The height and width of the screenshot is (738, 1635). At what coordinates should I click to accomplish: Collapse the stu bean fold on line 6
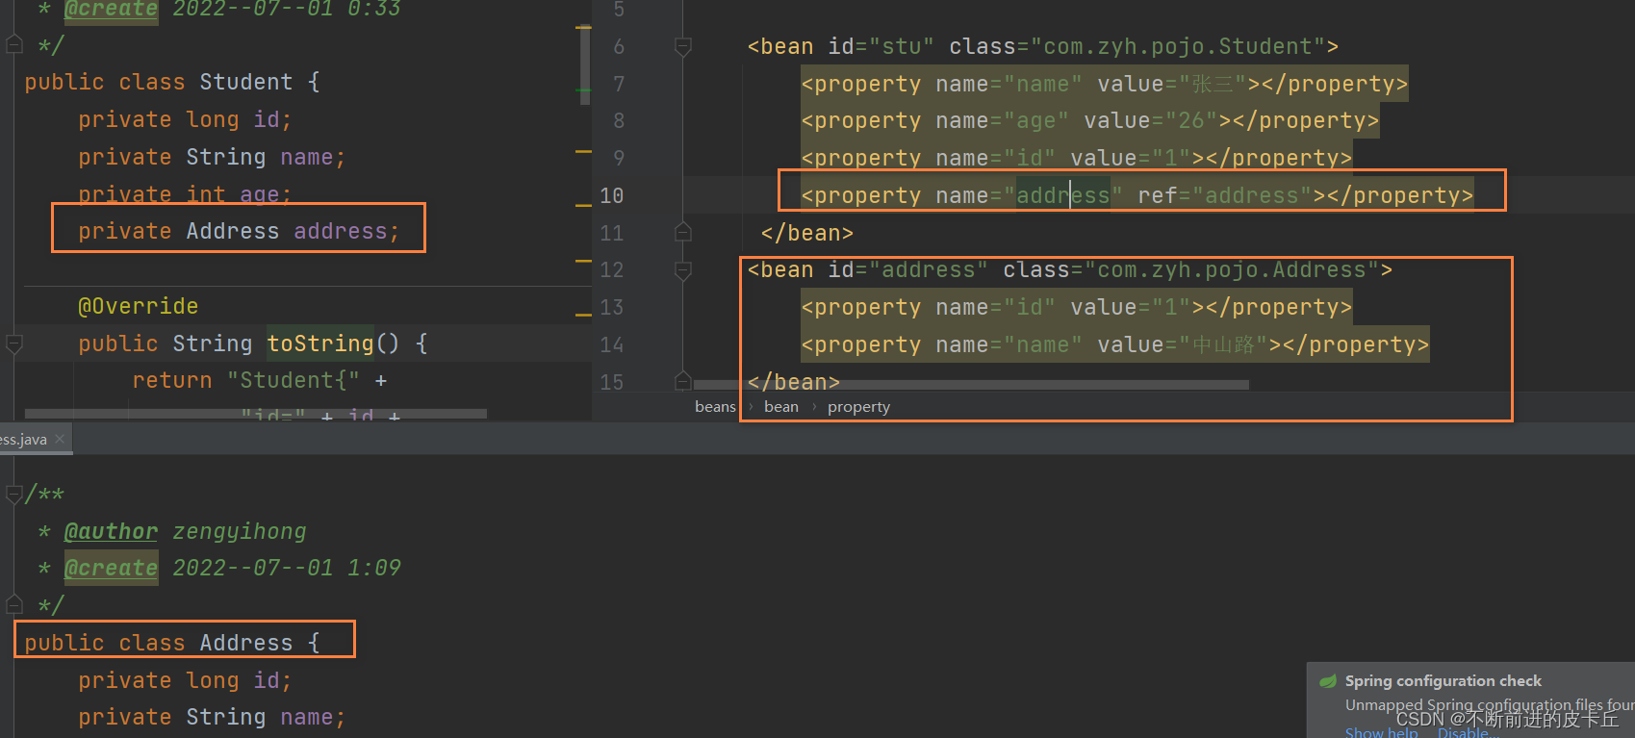tap(683, 46)
